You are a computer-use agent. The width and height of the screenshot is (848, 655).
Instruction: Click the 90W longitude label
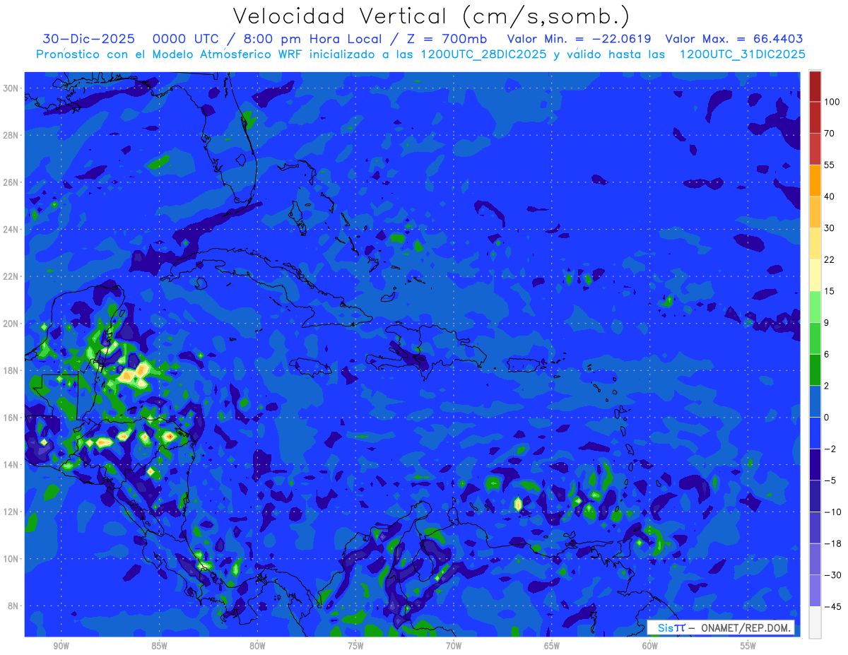click(61, 646)
